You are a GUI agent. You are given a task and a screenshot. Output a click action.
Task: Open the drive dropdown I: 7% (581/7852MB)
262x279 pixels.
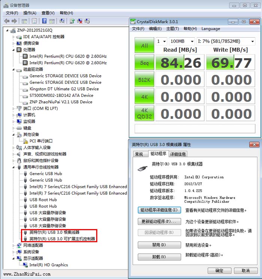(226, 41)
